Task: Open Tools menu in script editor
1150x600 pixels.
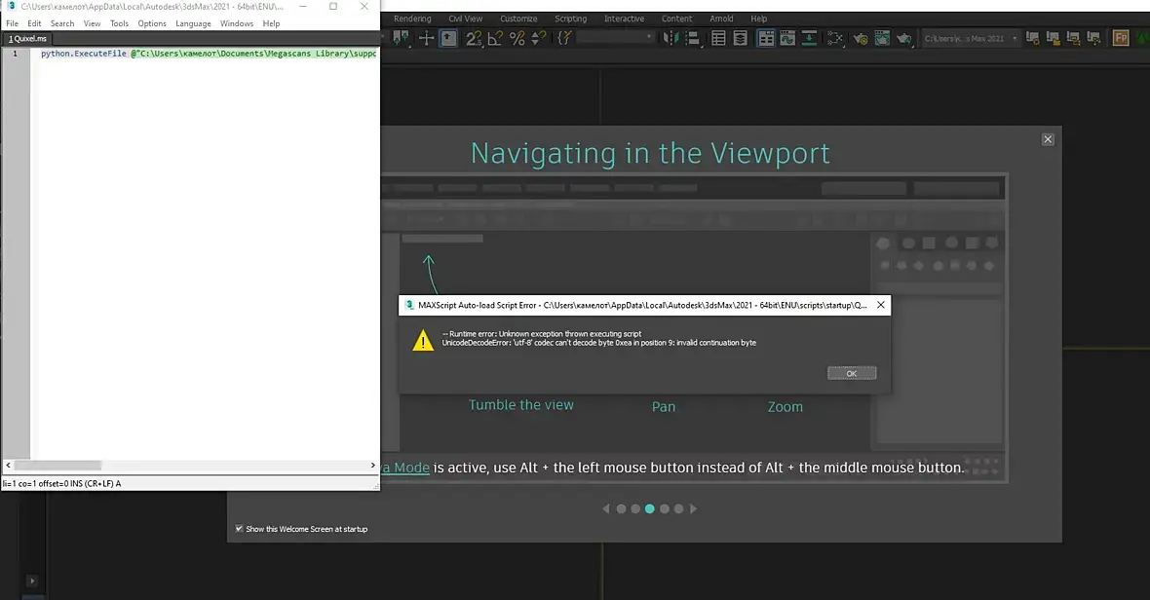Action: point(120,23)
